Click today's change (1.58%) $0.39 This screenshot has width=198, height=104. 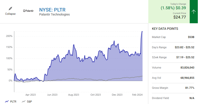tap(173, 8)
